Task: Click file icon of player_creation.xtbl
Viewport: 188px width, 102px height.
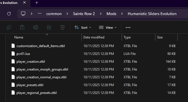Action: pyautogui.click(x=13, y=61)
